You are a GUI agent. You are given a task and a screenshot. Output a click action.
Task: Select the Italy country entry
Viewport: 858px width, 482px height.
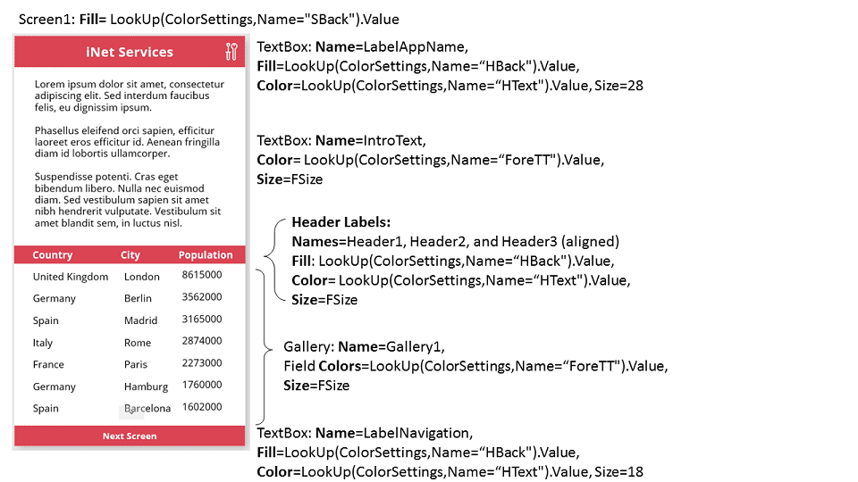(43, 343)
